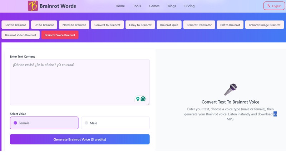Image resolution: width=286 pixels, height=157 pixels.
Task: Select the Brainrot Video Brainrot tab
Action: click(x=21, y=35)
